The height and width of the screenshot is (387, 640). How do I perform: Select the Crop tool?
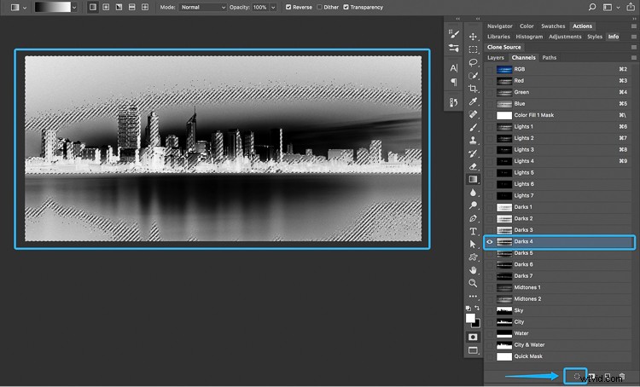[473, 89]
